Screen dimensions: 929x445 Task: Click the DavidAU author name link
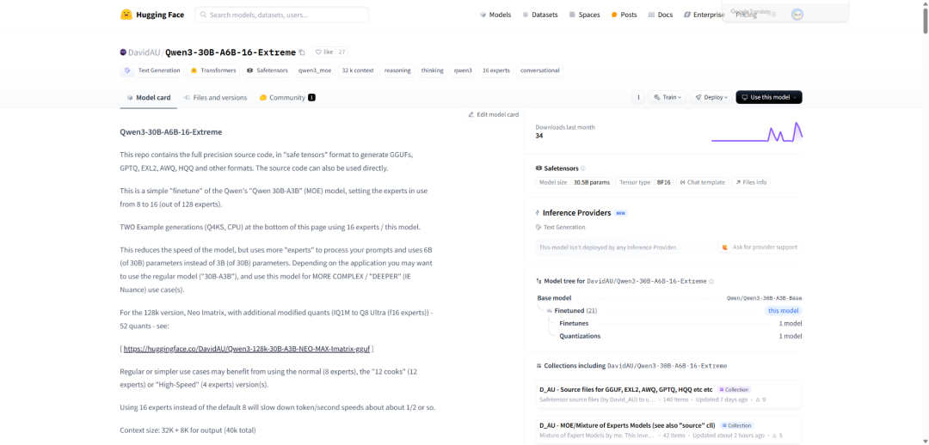pos(144,52)
